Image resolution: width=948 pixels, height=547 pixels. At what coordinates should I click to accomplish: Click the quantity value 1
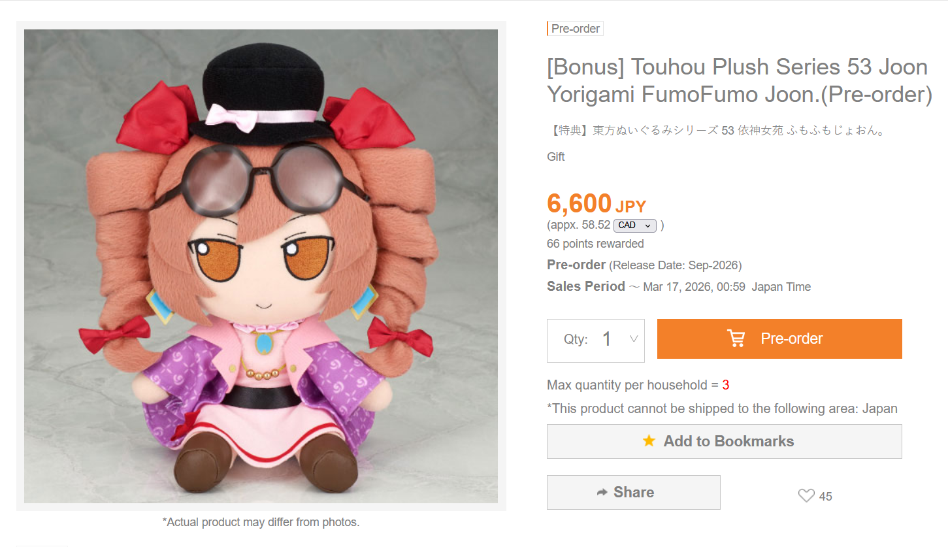607,339
